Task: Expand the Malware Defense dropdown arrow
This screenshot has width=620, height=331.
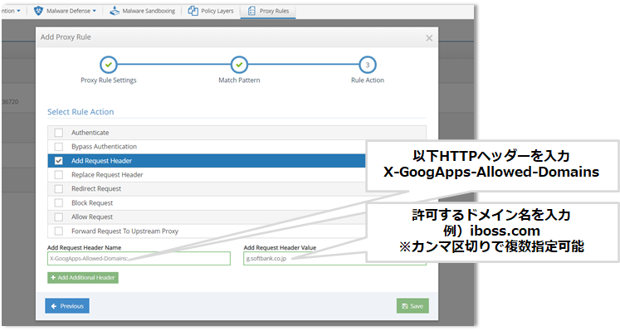Action: [x=95, y=11]
